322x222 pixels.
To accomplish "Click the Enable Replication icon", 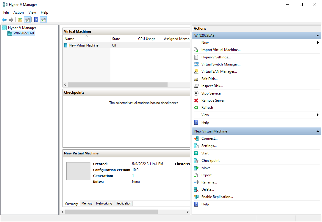I will 196,197.
